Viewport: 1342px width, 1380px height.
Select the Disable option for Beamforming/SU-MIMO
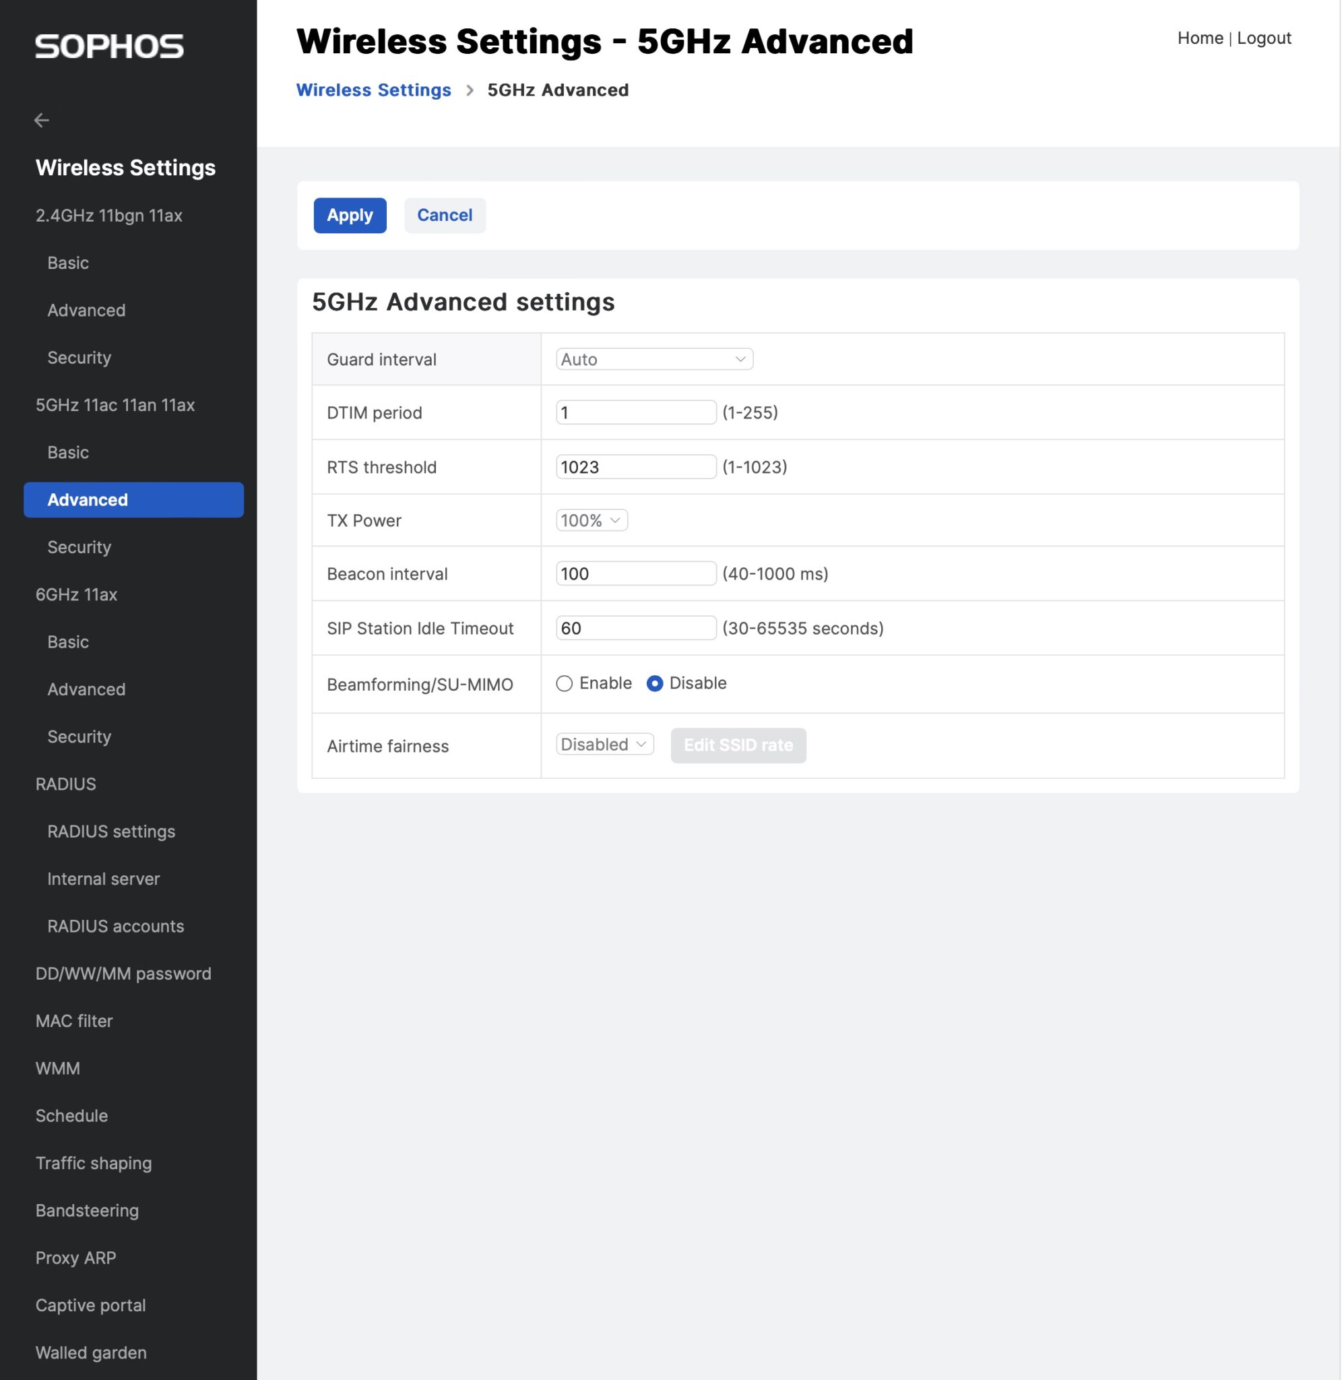[656, 683]
